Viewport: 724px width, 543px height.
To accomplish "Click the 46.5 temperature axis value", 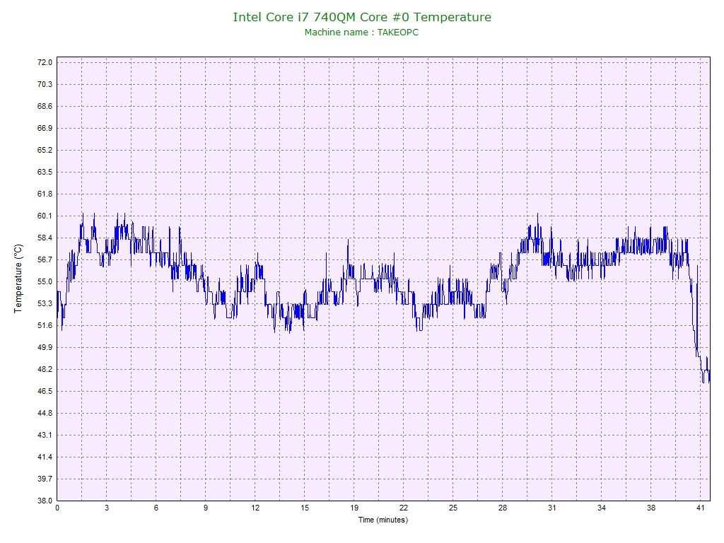I will 45,391.
